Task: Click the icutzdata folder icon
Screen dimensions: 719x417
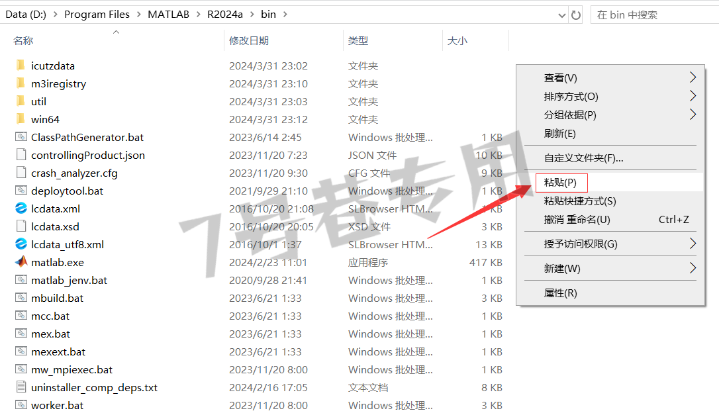Action: (21, 66)
